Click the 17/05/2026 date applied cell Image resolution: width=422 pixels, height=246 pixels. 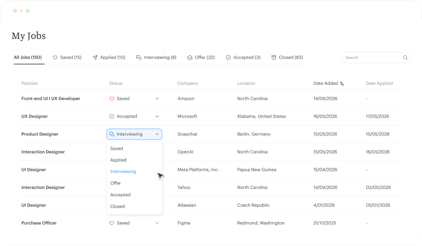click(377, 116)
